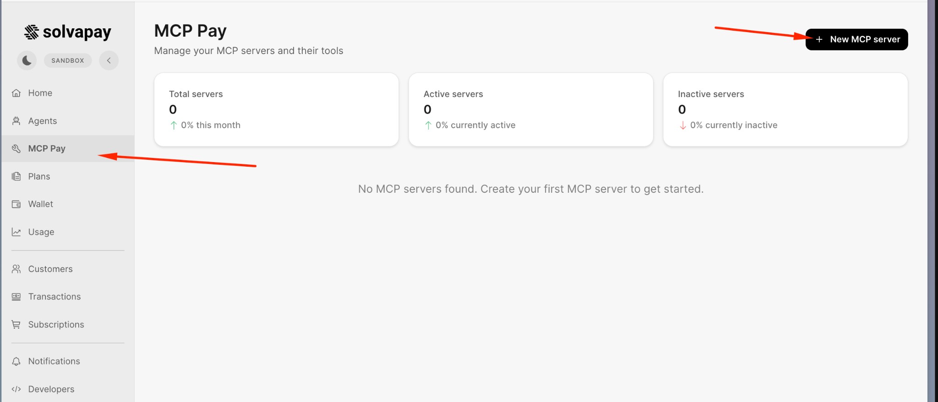Select MCP Pay in the sidebar
The width and height of the screenshot is (938, 402).
(x=68, y=148)
